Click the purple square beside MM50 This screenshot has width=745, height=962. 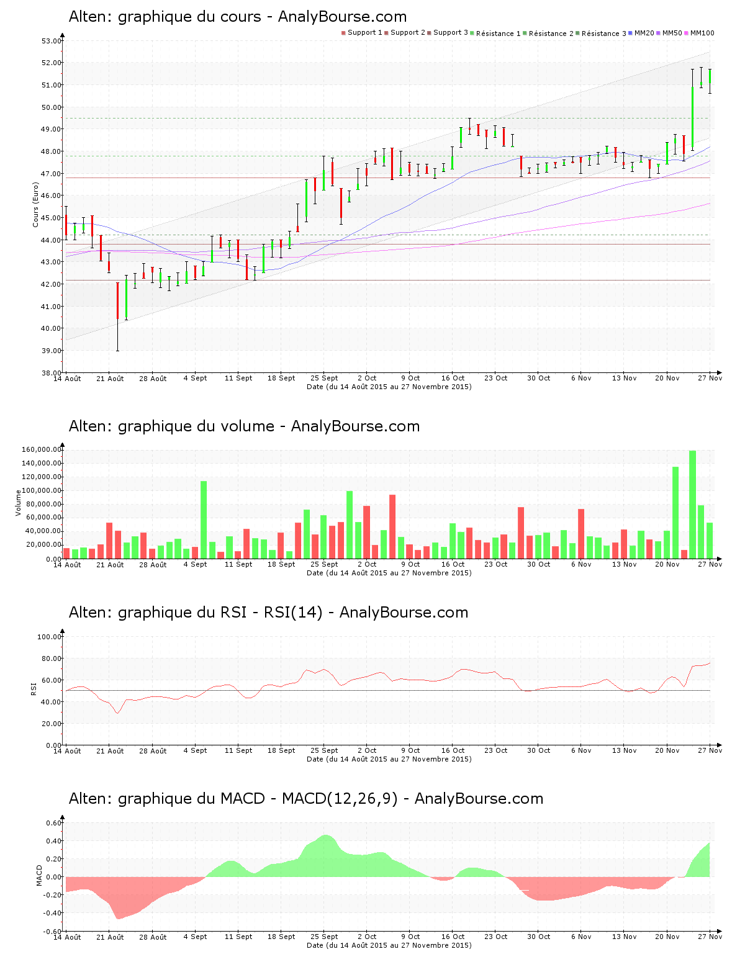point(659,33)
